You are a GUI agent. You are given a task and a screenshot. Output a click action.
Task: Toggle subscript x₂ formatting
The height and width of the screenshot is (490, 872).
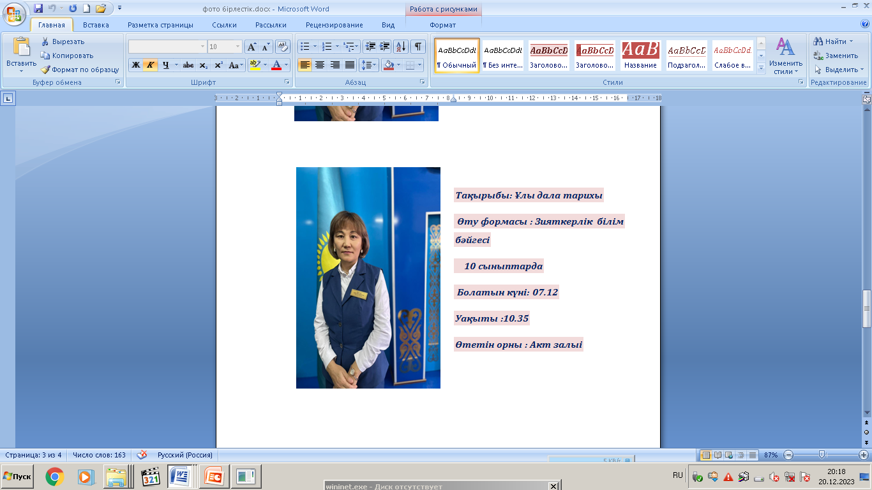[x=204, y=65]
